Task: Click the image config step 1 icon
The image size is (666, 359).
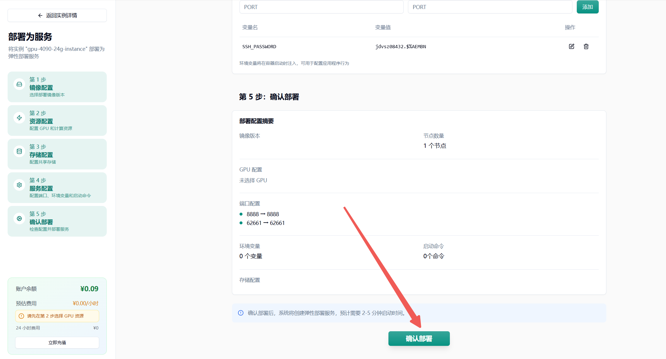Action: [x=19, y=84]
